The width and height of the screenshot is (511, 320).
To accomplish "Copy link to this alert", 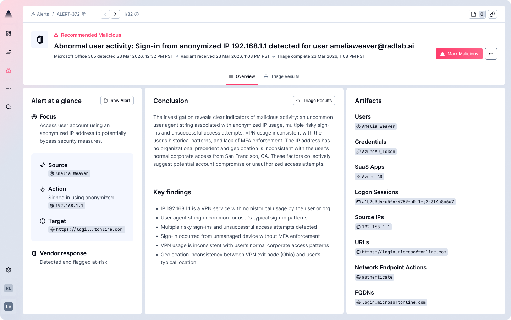I will point(493,14).
